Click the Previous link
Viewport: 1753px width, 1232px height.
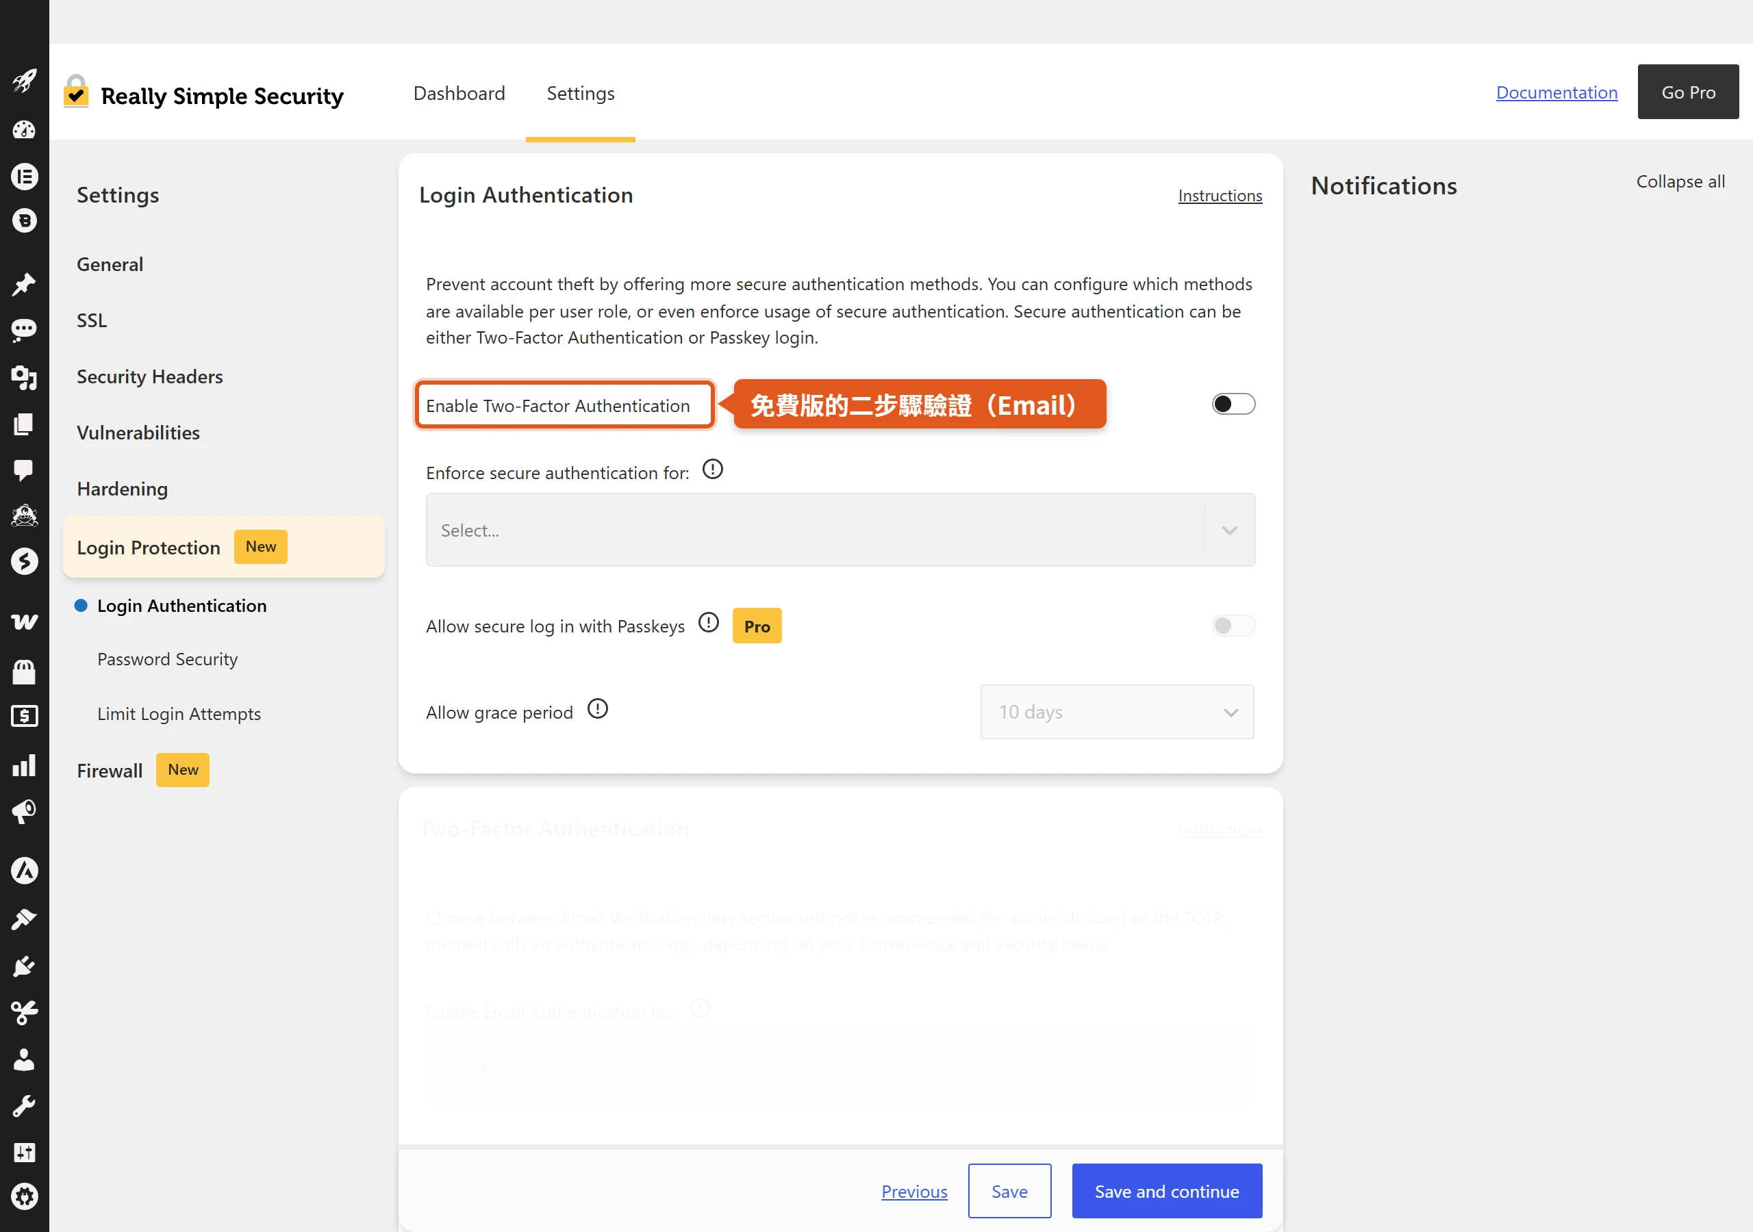click(914, 1191)
